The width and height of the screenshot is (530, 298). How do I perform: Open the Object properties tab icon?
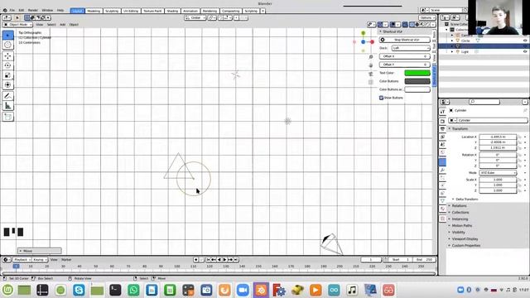(x=442, y=162)
